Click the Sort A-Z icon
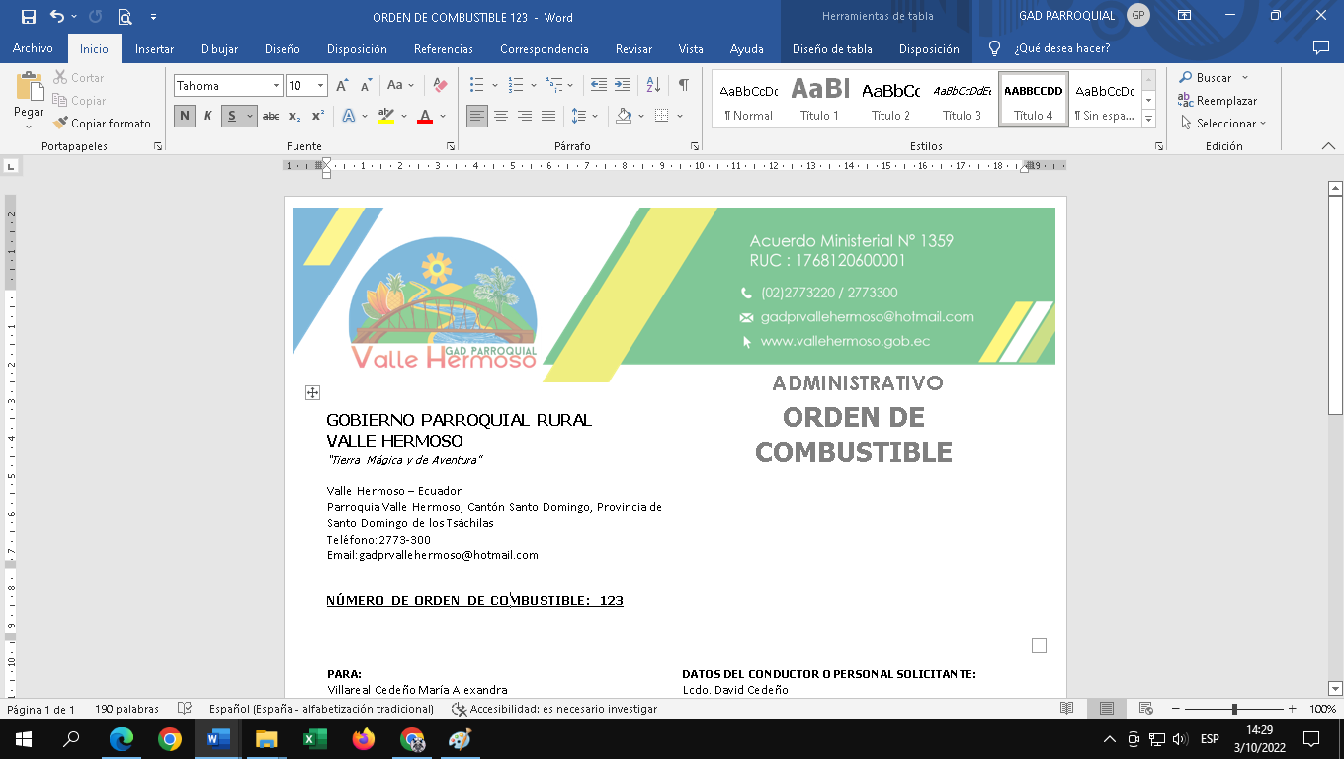 tap(653, 85)
